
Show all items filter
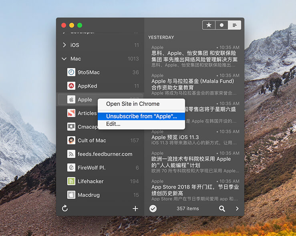pos(234,25)
